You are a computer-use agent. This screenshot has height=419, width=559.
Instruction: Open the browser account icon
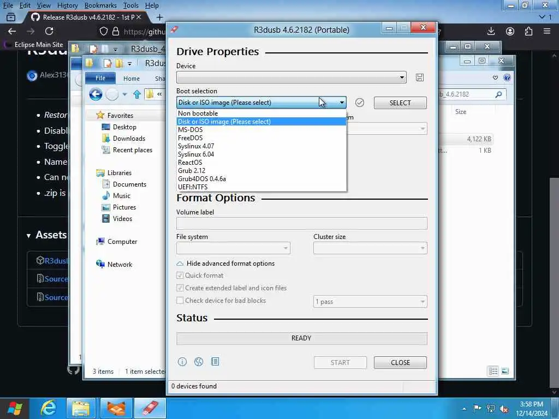510,31
